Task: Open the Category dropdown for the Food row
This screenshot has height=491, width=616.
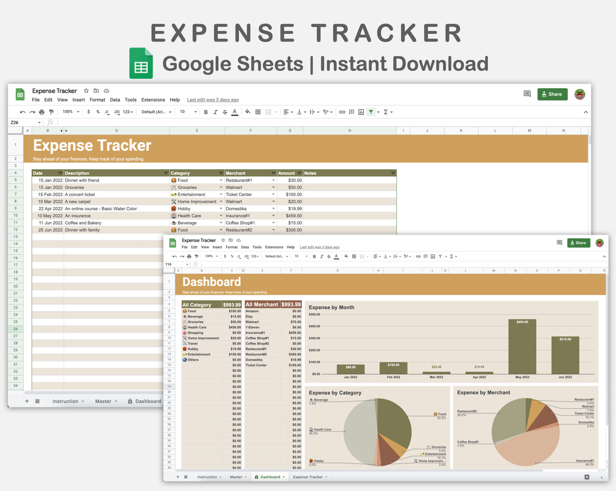Action: click(x=221, y=180)
